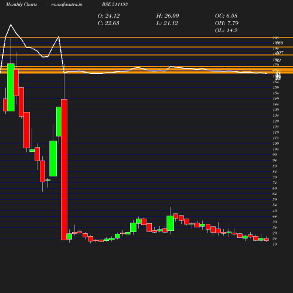Screen dimensions: 293x293
Task: Click the 'OC: 6.58' reading
Action: pos(226,16)
